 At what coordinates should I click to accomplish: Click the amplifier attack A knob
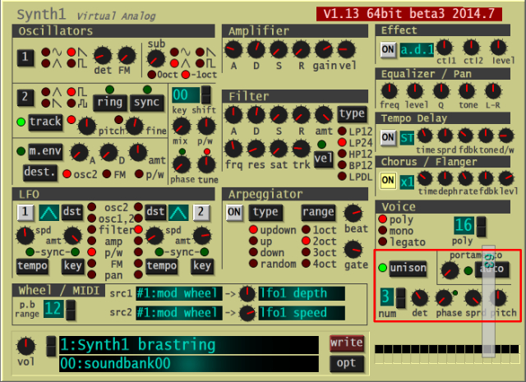[233, 49]
